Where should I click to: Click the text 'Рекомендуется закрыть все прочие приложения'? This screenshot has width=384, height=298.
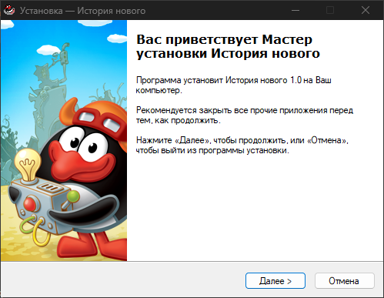(232, 110)
